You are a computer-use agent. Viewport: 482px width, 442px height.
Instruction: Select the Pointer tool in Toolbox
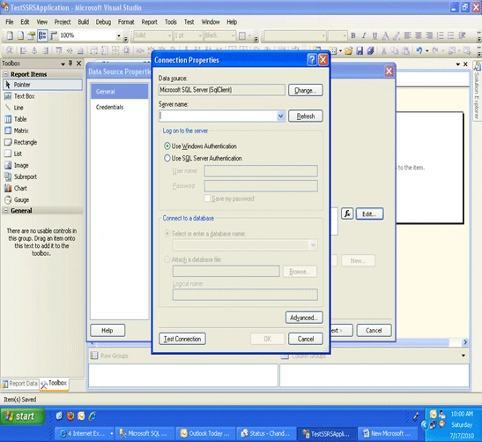pos(42,85)
